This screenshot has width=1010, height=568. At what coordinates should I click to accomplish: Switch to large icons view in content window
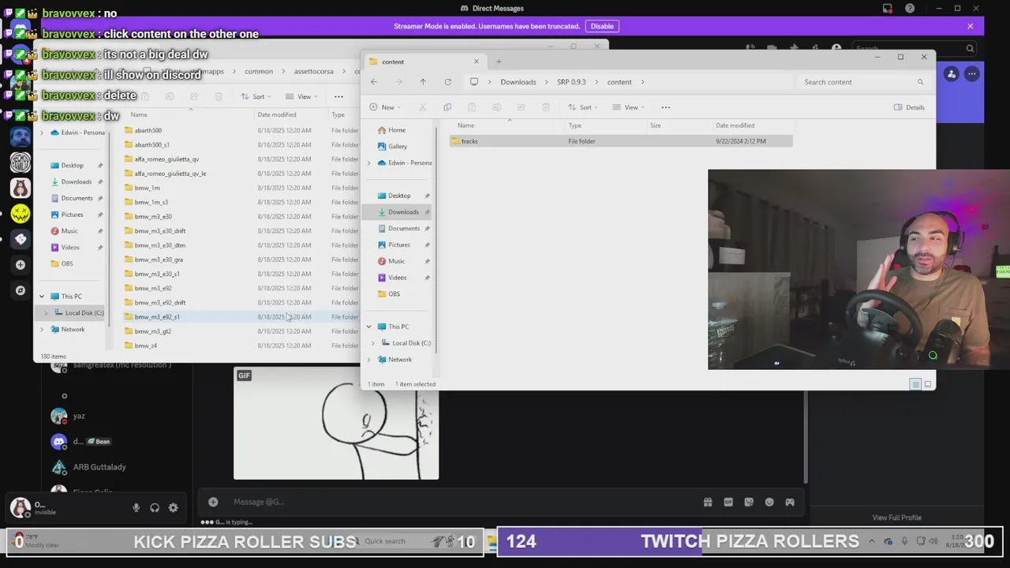[x=928, y=384]
